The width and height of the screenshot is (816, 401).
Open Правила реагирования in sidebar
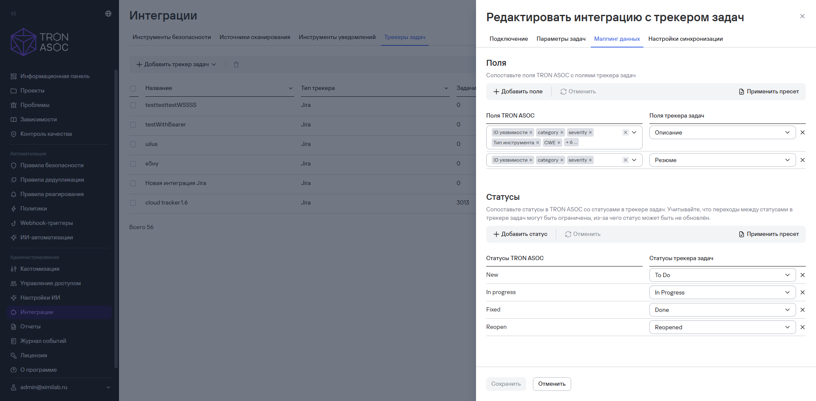coord(52,194)
